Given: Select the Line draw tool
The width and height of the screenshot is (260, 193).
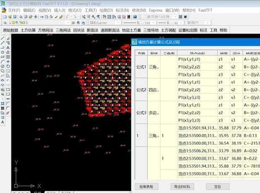Looking at the screenshot, I should pos(3,38).
